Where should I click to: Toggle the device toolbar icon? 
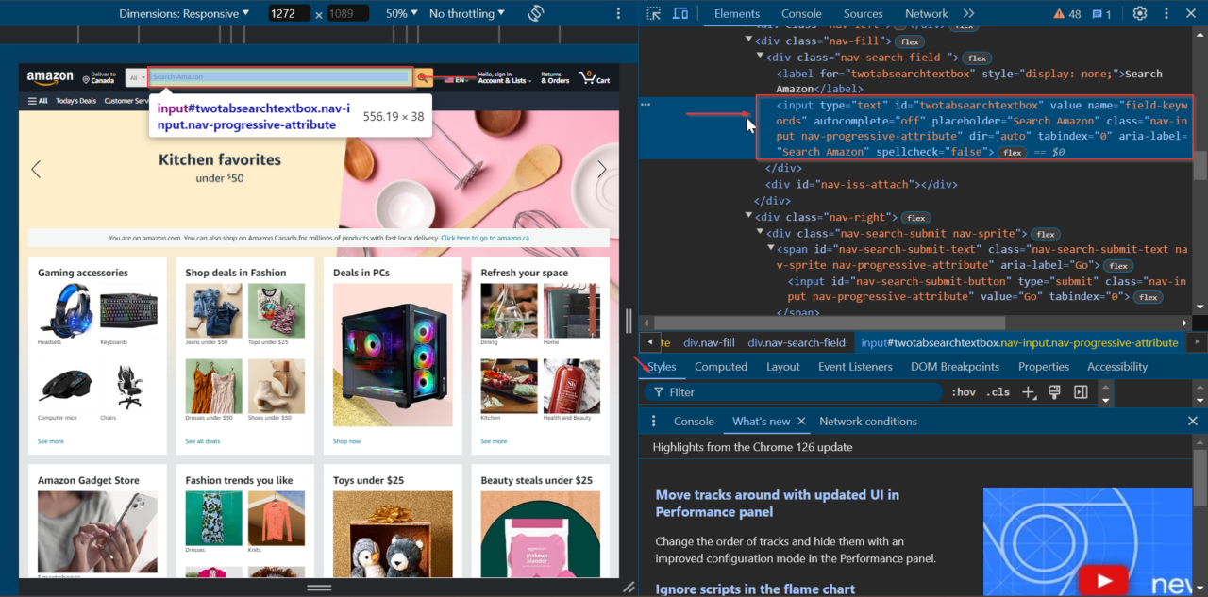[x=680, y=13]
